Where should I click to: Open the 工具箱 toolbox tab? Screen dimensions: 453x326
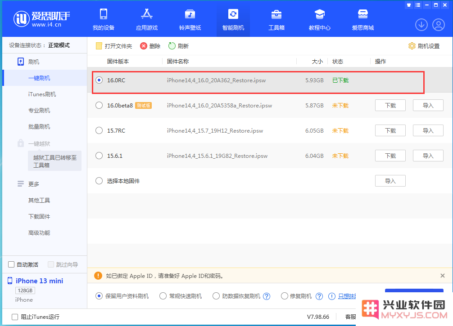point(276,20)
